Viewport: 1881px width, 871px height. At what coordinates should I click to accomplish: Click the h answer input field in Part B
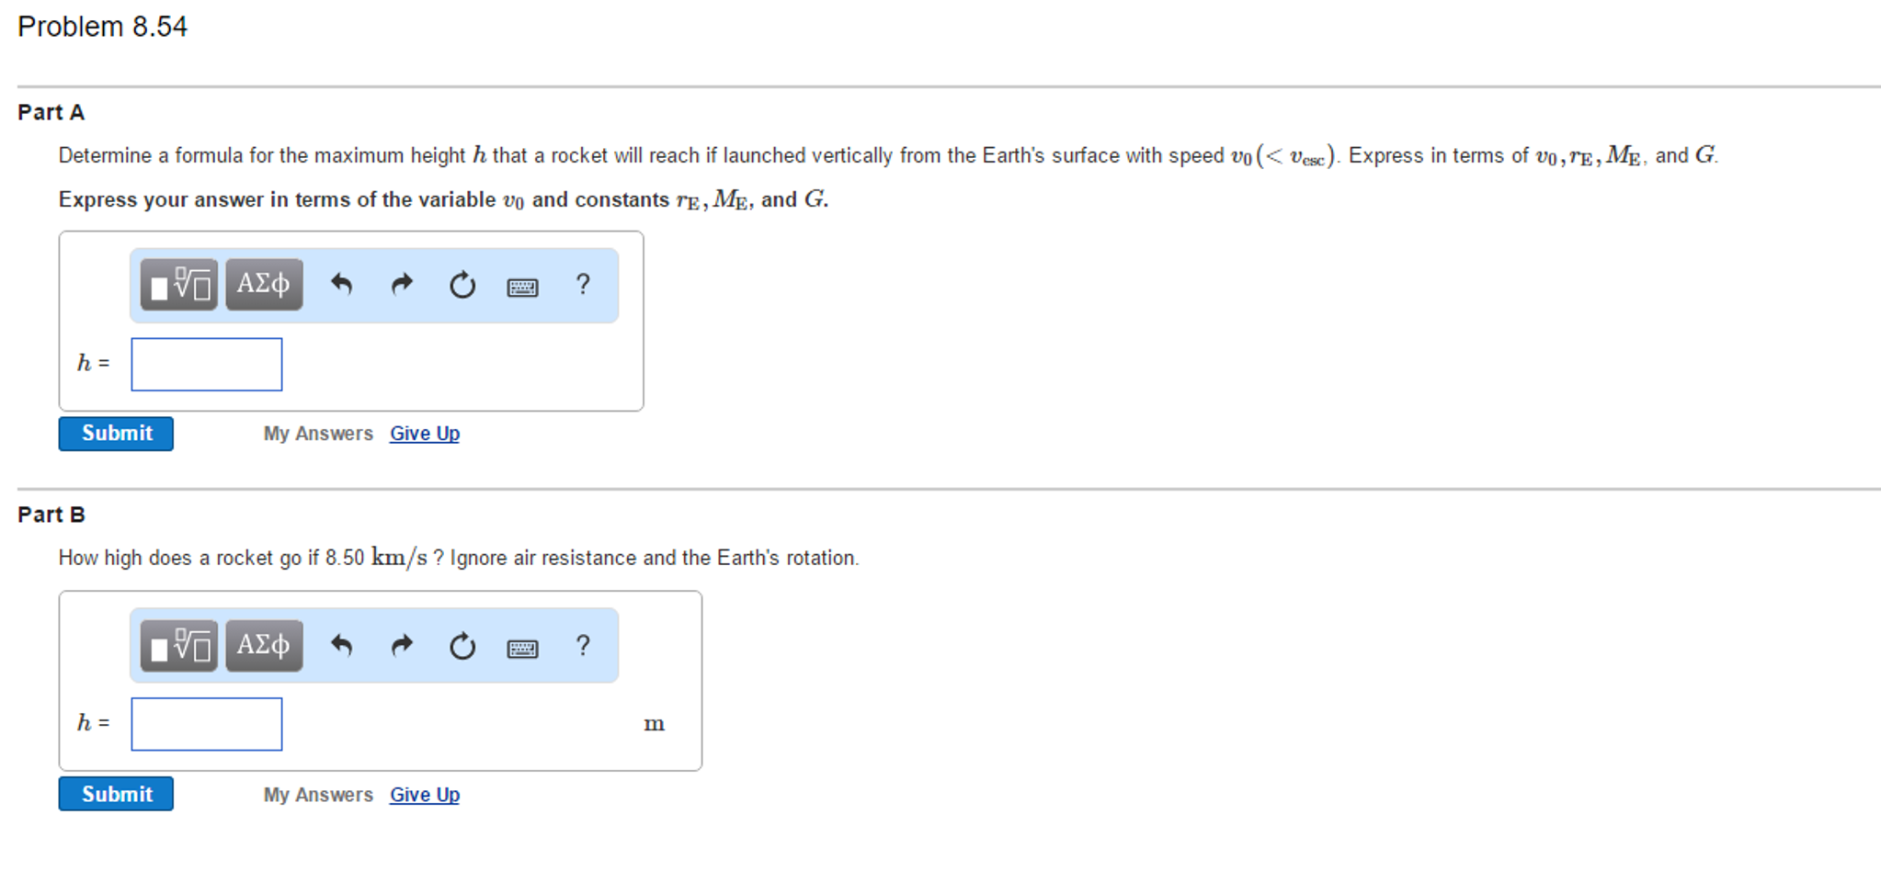point(206,724)
